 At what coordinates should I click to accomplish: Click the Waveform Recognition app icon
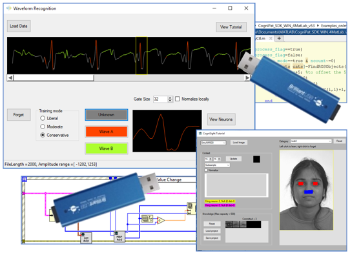click(x=9, y=8)
